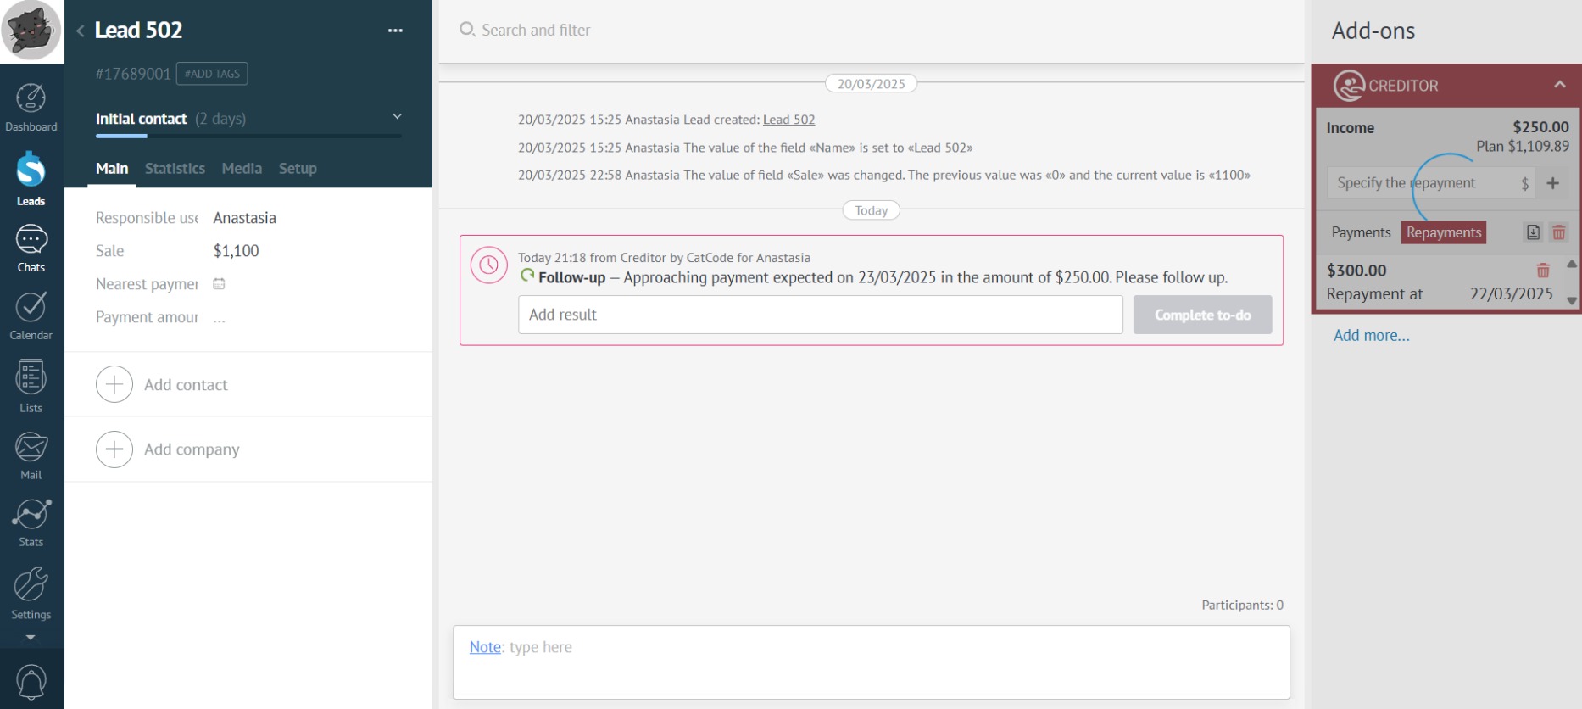Viewport: 1582px width, 709px height.
Task: Click the plus icon to add repayment
Action: 1553,183
